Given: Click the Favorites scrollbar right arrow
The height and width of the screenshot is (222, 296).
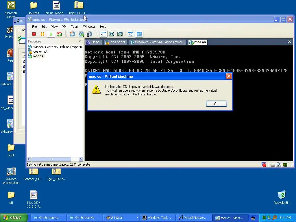Looking at the screenshot, I should (x=81, y=159).
